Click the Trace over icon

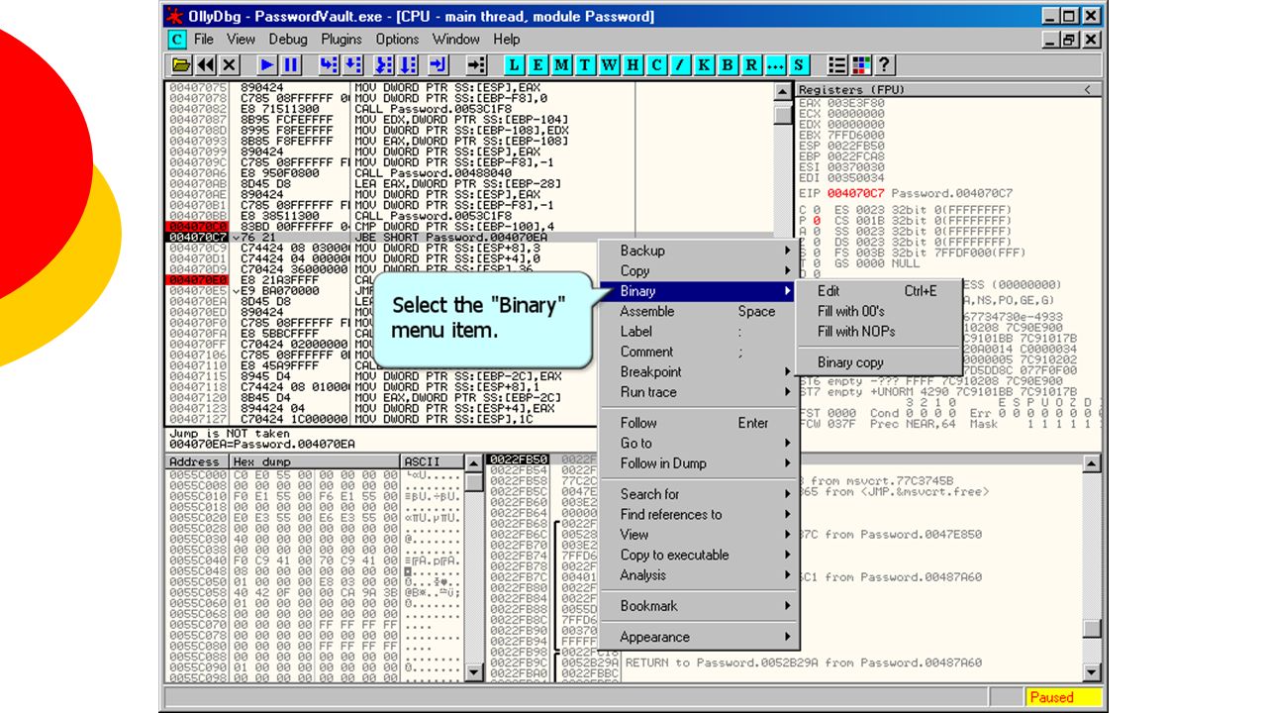(x=408, y=65)
